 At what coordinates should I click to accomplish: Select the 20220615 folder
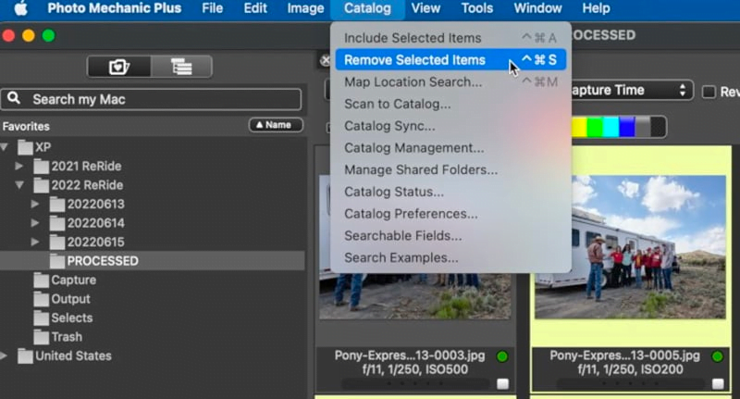[87, 242]
